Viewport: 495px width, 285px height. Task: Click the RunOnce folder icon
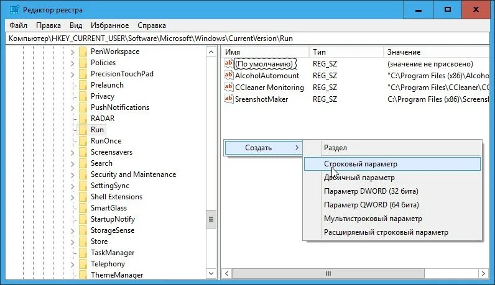(83, 141)
